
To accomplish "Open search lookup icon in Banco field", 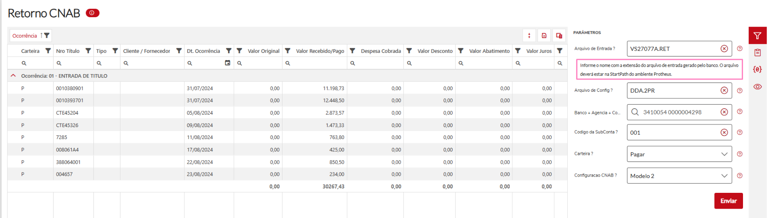I will [x=635, y=112].
